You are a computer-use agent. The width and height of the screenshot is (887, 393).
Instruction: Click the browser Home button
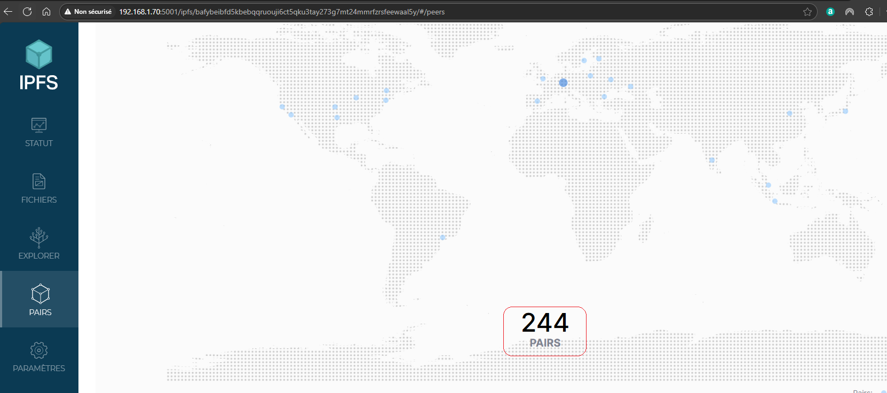46,12
